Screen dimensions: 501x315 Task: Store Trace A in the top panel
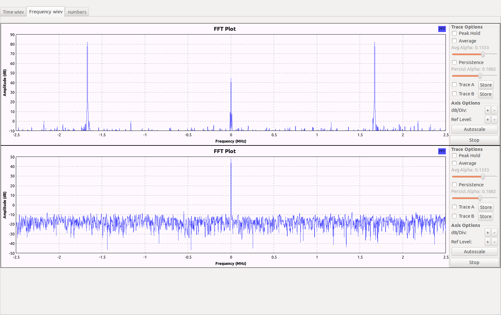pyautogui.click(x=485, y=85)
